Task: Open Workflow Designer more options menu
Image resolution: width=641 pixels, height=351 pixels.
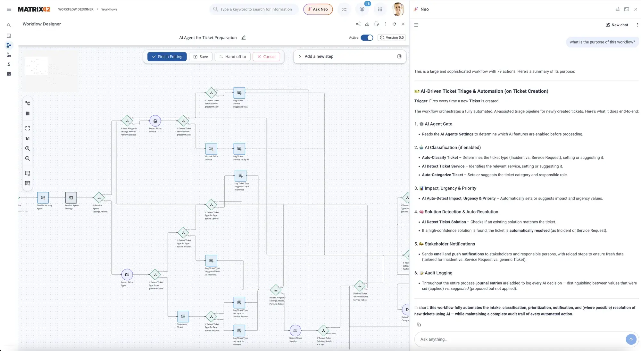Action: [385, 24]
